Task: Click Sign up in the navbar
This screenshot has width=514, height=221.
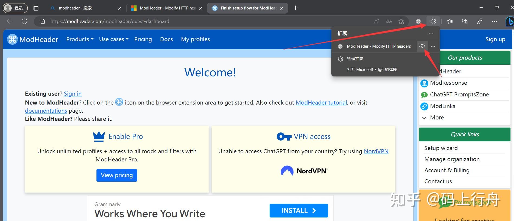Action: pos(495,39)
